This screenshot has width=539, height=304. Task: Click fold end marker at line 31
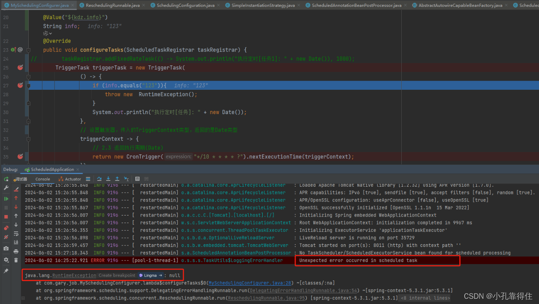pos(28,121)
